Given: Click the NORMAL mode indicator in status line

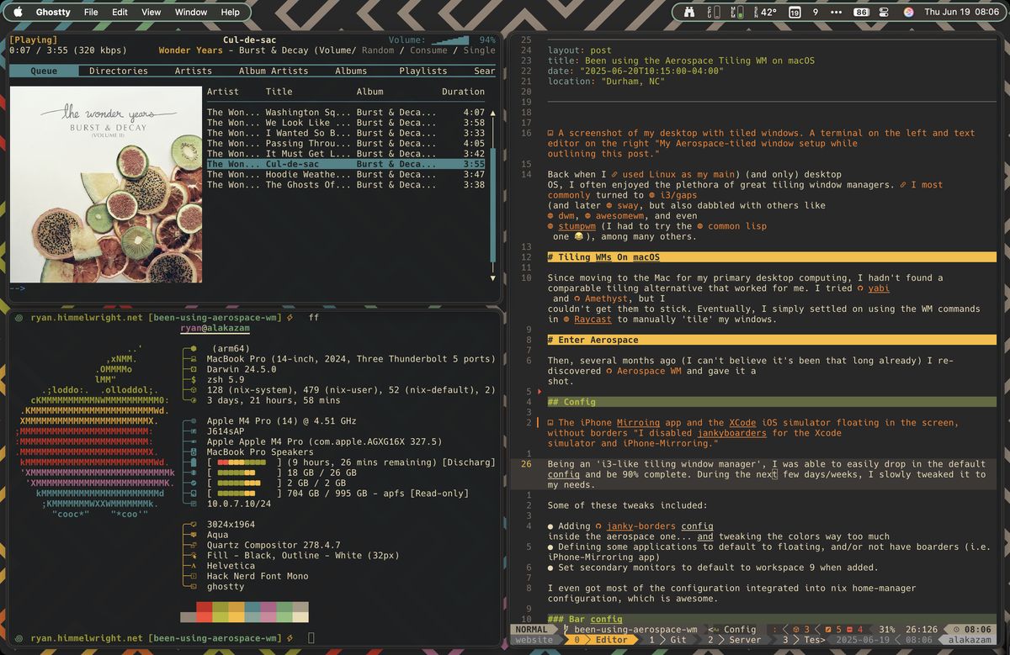Looking at the screenshot, I should click(532, 629).
